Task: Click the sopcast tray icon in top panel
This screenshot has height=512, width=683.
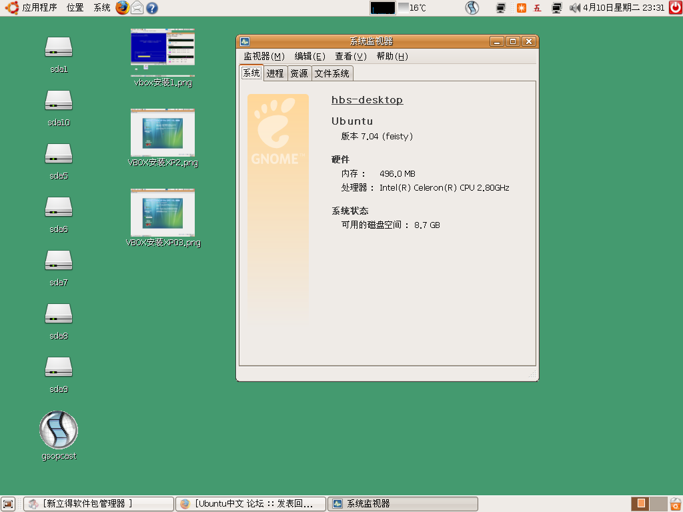Action: 472,8
